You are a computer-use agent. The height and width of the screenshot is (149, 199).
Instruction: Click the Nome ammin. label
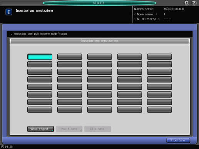coord(145,14)
